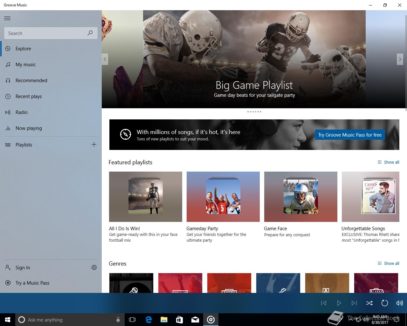Show next banner with right arrow
This screenshot has height=326, width=407.
point(400,59)
